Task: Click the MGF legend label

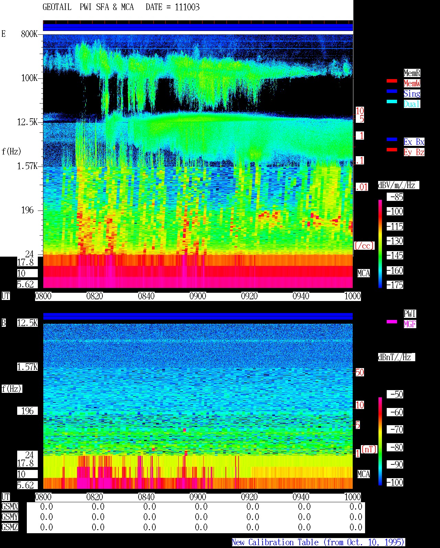Action: (410, 324)
